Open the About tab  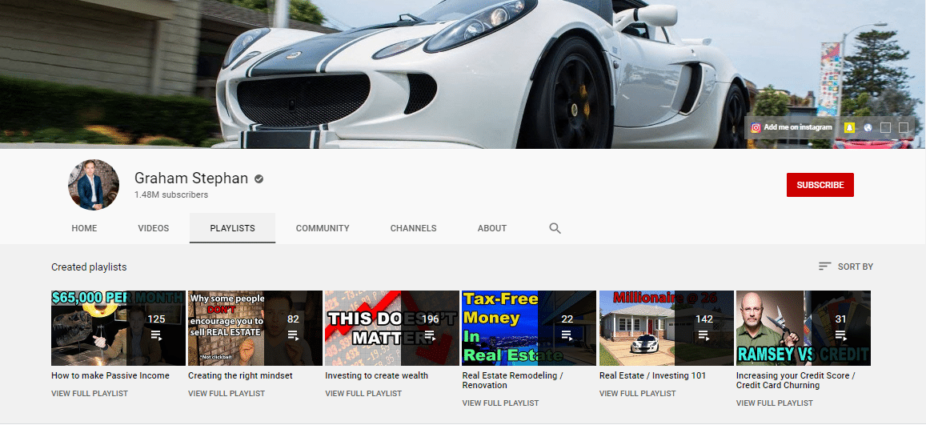coord(492,228)
